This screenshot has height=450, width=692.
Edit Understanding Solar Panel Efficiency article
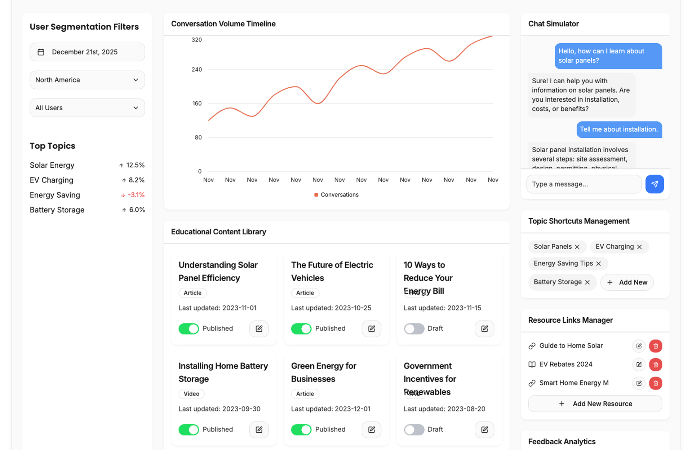click(259, 328)
